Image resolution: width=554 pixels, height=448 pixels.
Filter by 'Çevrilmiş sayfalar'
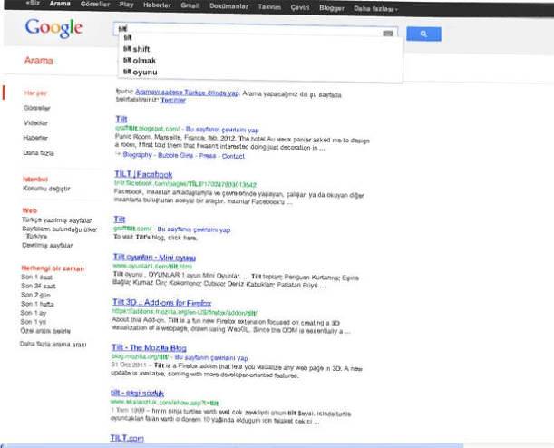pyautogui.click(x=47, y=245)
